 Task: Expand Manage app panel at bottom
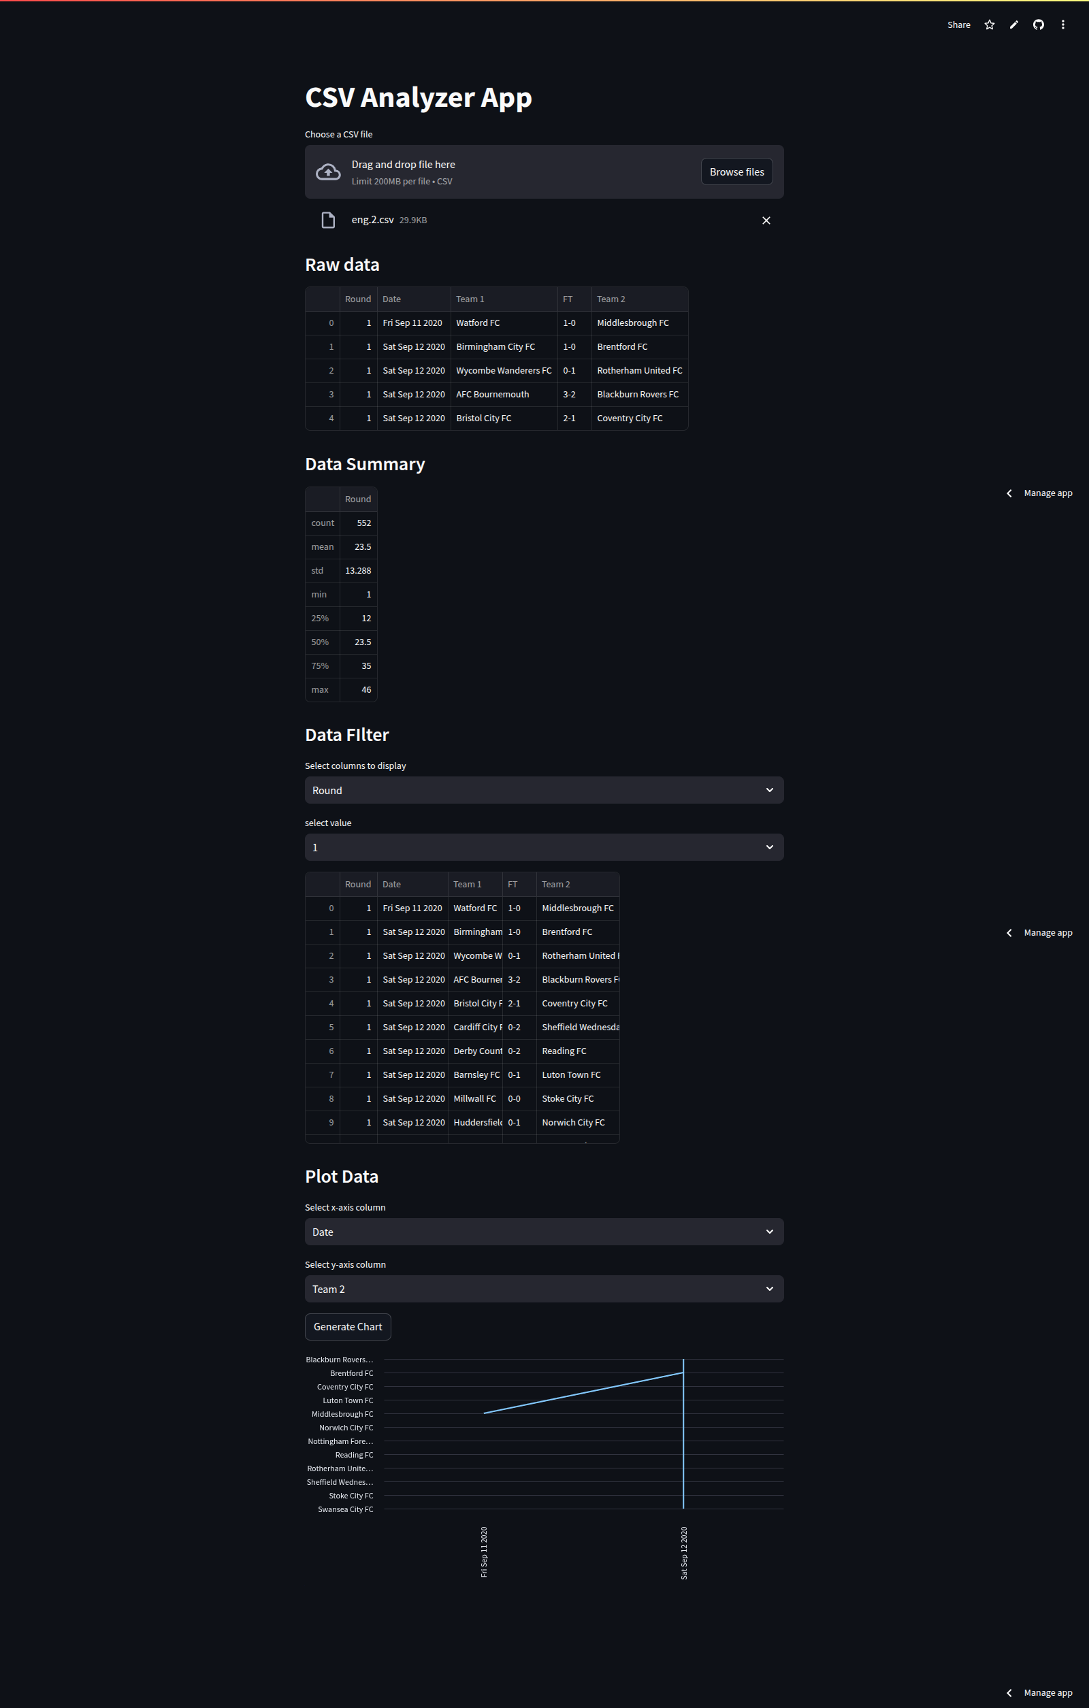[1039, 1692]
